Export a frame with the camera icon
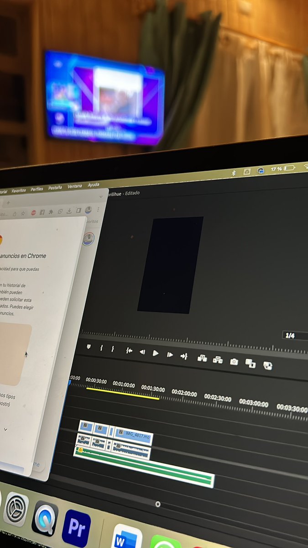The image size is (308, 548). coord(234,361)
